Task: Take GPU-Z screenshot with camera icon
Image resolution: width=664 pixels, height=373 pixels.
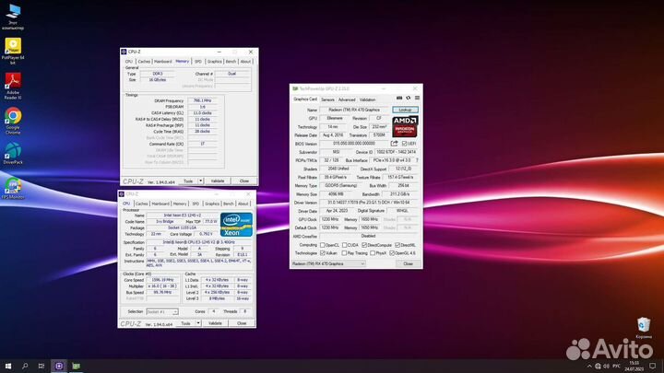Action: click(399, 99)
